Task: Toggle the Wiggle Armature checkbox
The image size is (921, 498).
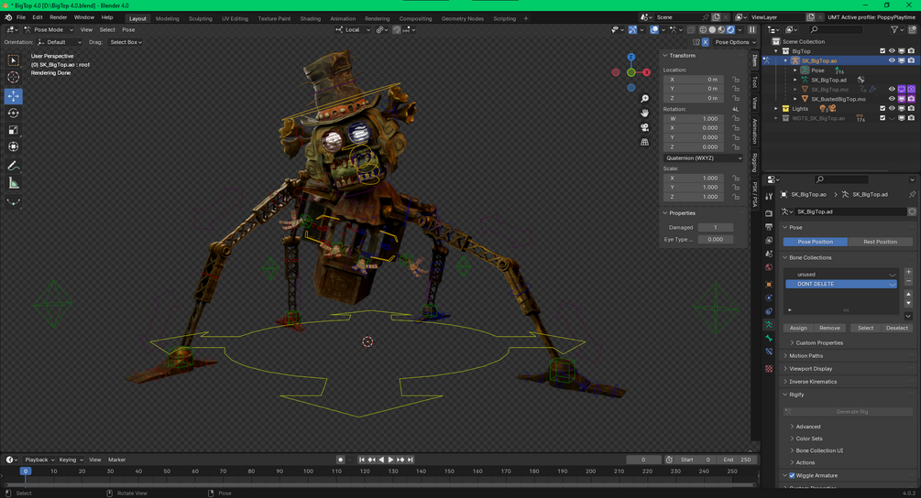Action: click(792, 476)
